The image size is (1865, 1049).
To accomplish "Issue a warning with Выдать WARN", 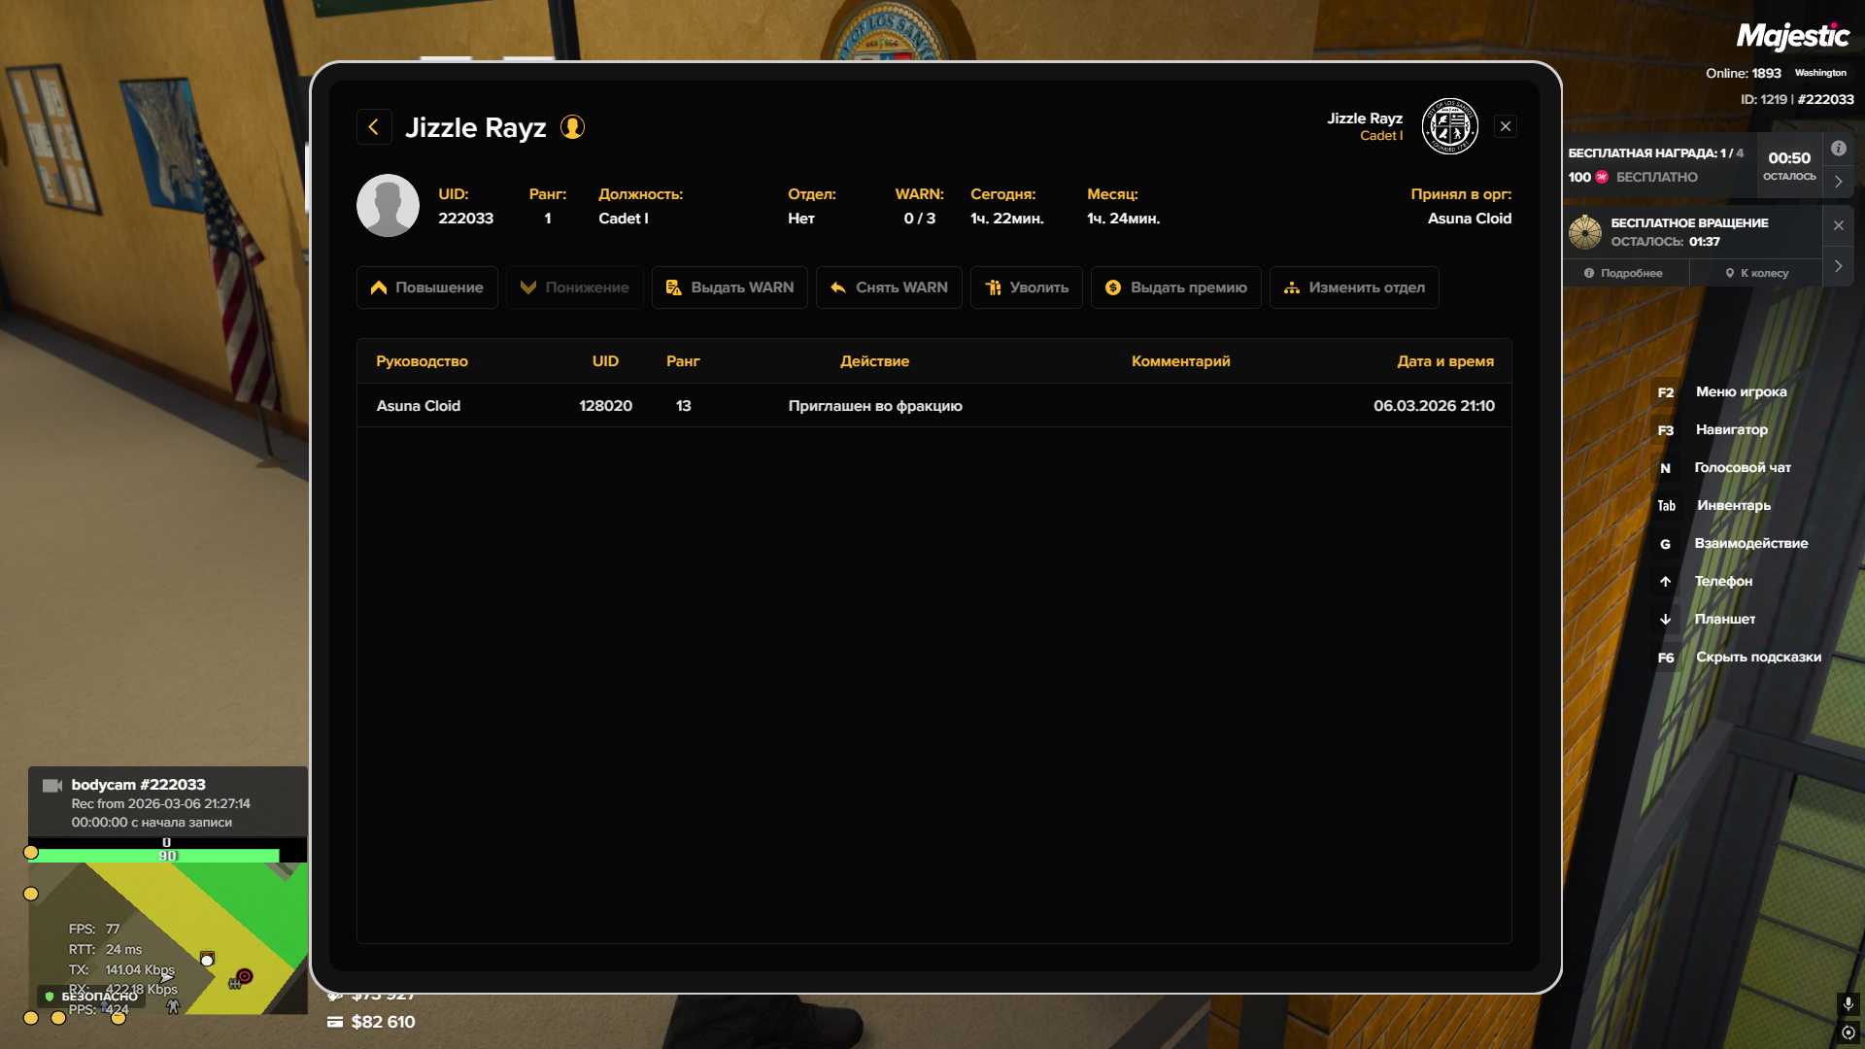I will coord(729,288).
